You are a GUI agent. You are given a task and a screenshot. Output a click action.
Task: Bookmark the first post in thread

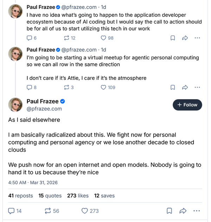(x=173, y=38)
